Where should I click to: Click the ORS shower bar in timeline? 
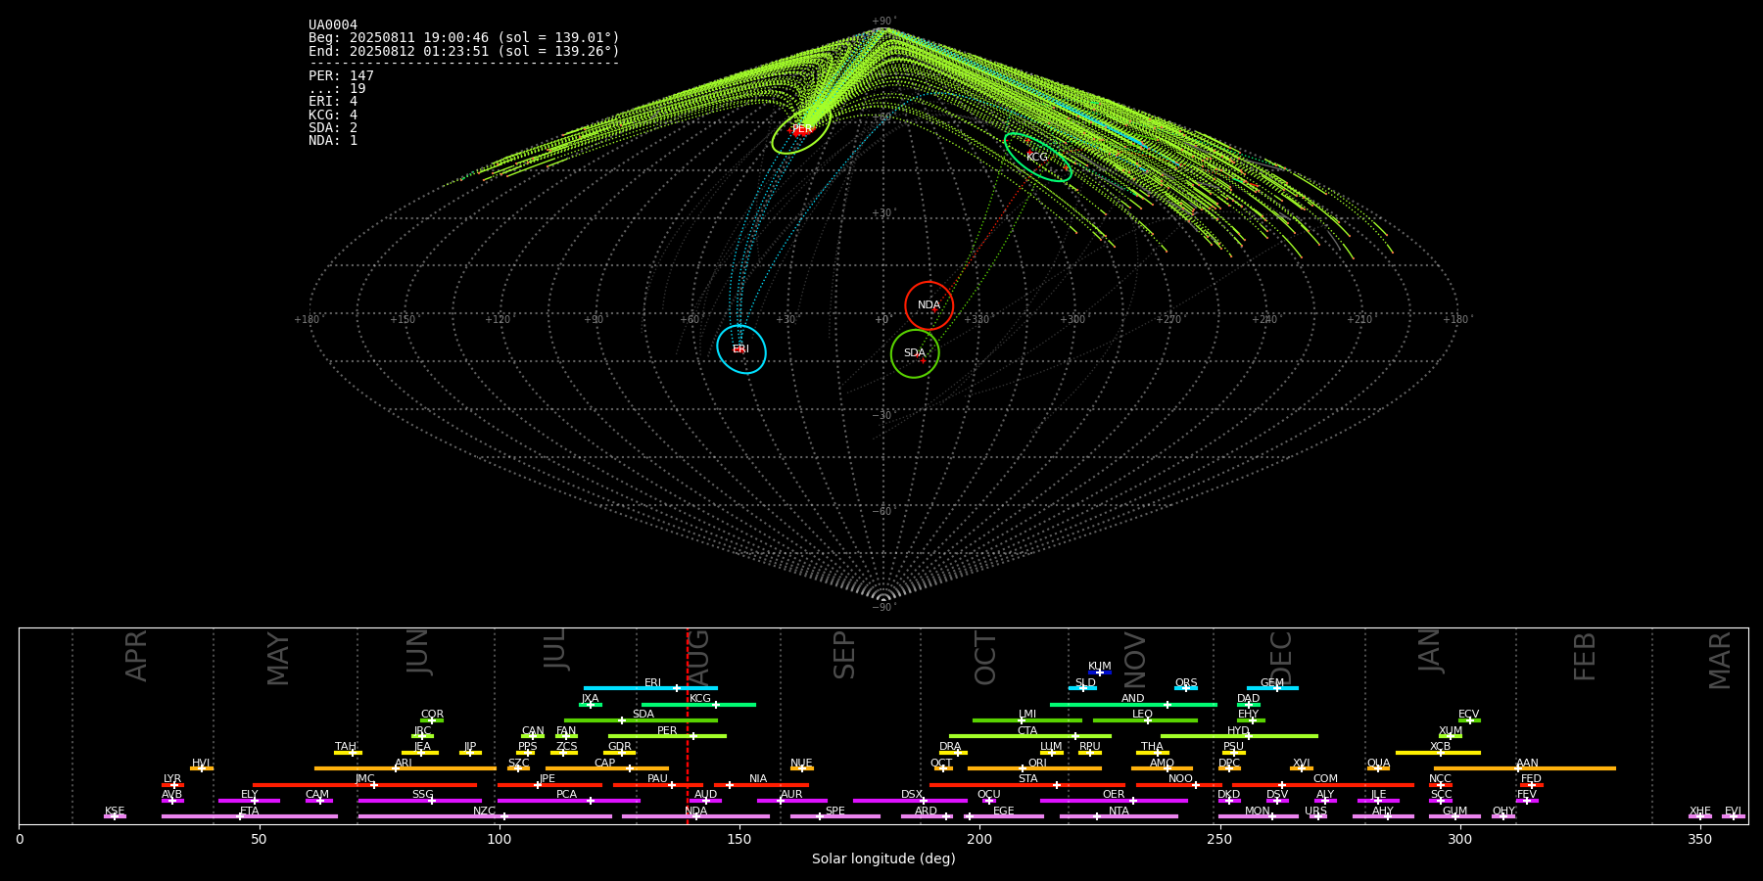point(1186,688)
